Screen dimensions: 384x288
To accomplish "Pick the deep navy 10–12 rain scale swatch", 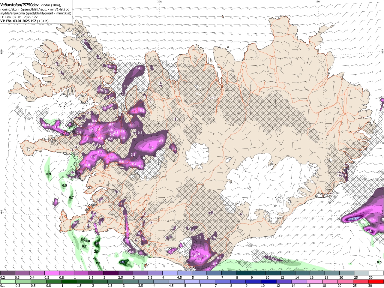I will pyautogui.click(x=268, y=281).
